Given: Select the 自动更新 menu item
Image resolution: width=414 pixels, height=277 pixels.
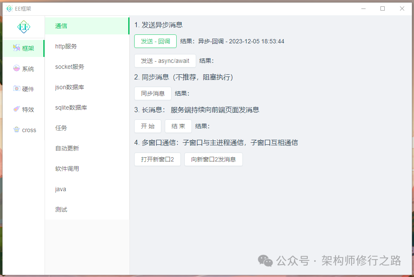Looking at the screenshot, I should tap(87, 148).
